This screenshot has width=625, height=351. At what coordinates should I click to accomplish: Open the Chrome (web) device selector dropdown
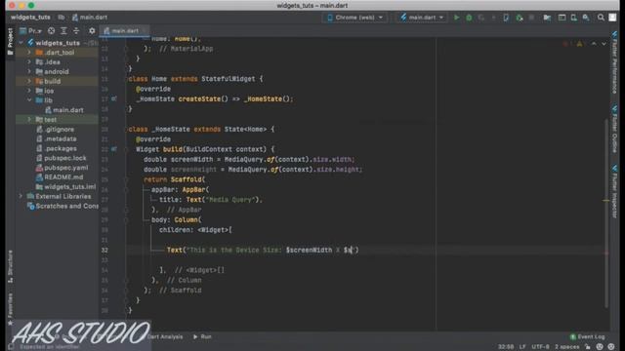point(354,18)
